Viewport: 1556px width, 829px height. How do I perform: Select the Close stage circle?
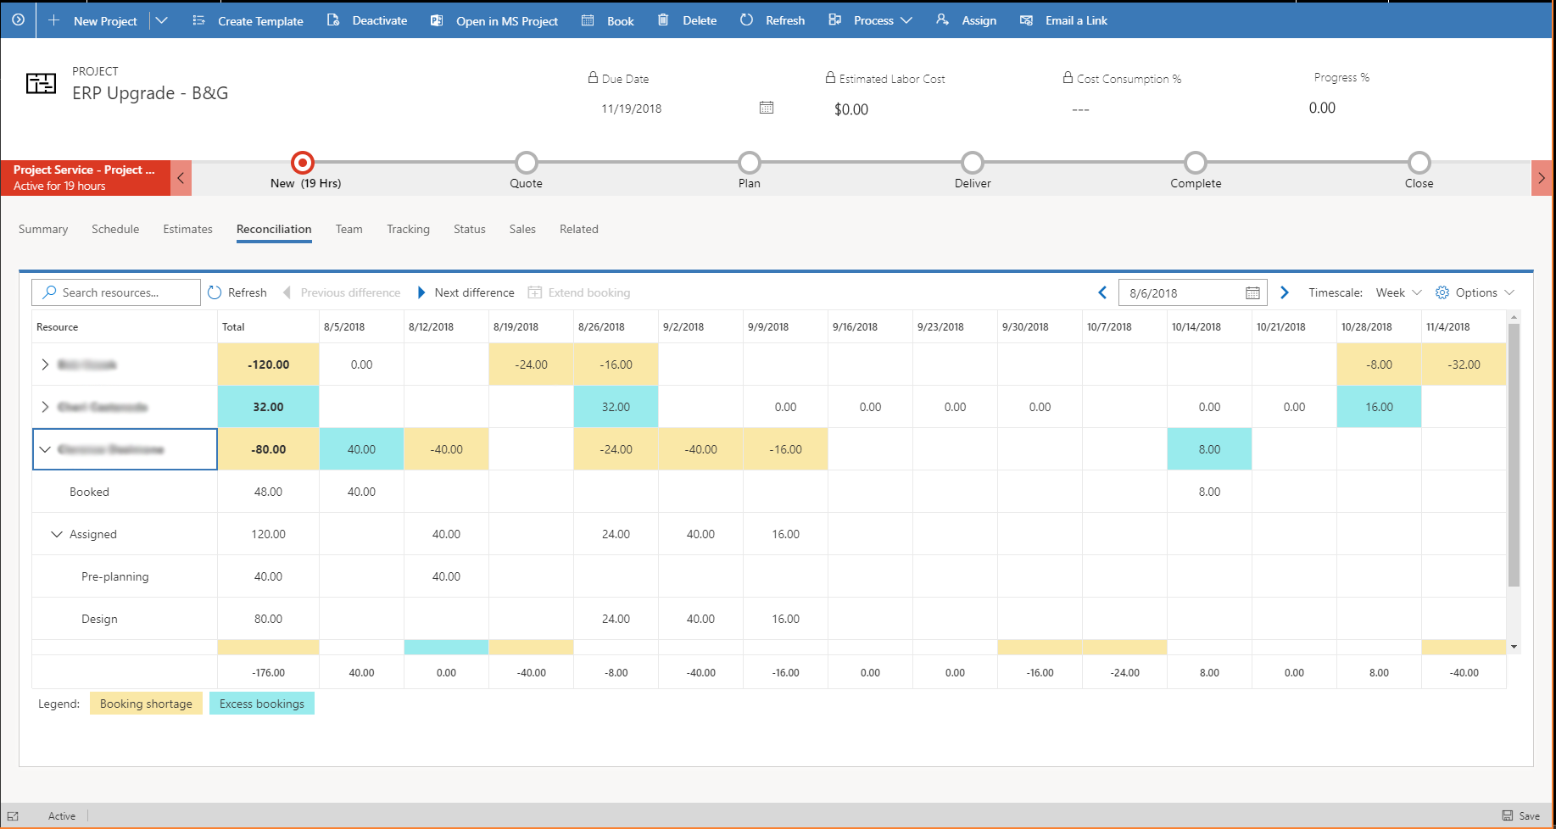[x=1419, y=162]
